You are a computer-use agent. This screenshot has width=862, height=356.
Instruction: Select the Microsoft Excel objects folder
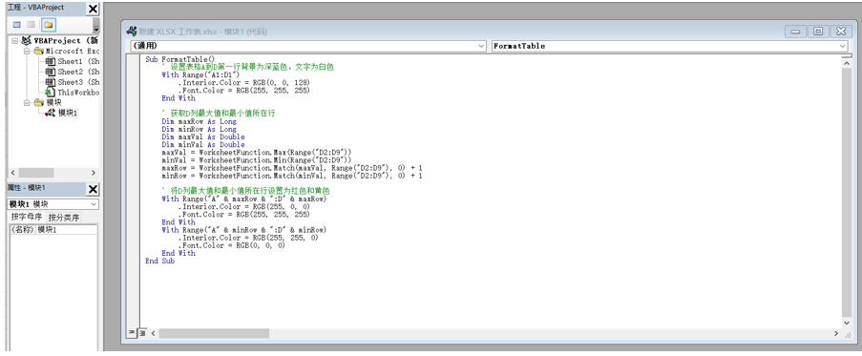coord(72,52)
